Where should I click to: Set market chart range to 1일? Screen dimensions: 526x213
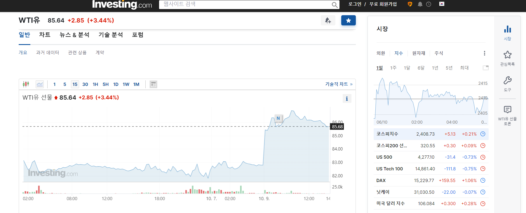point(379,68)
